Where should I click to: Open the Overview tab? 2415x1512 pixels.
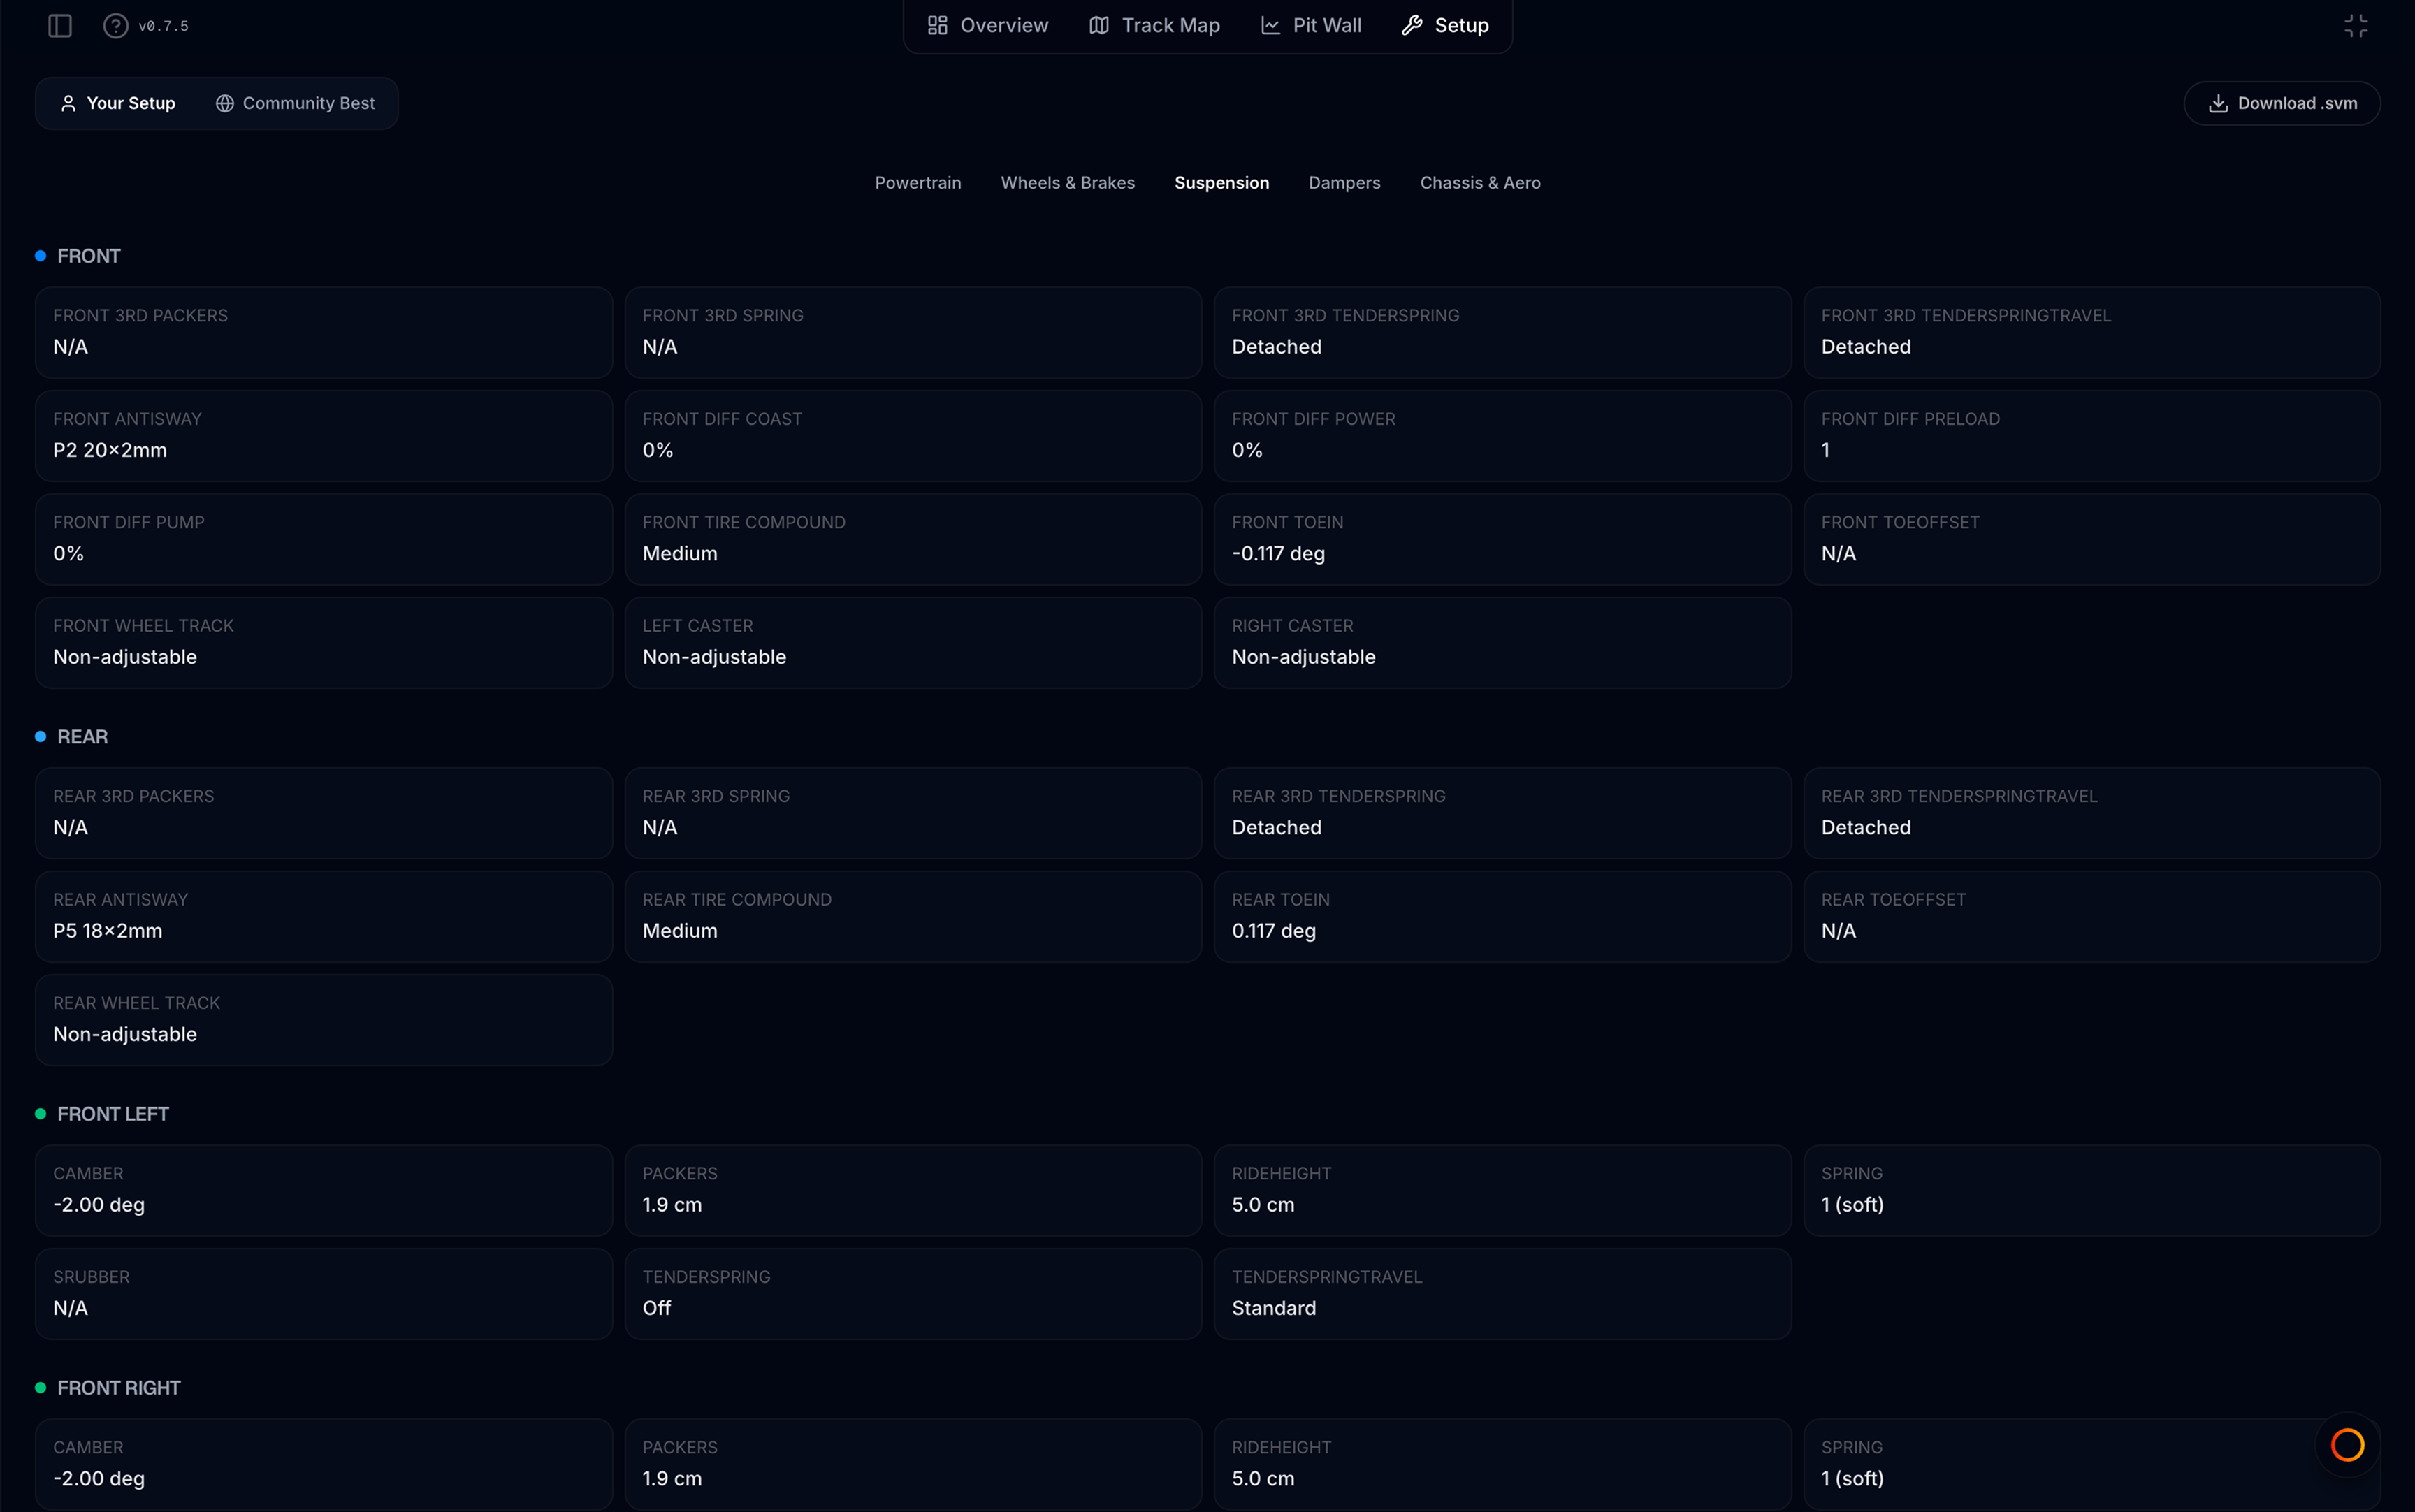coord(988,26)
